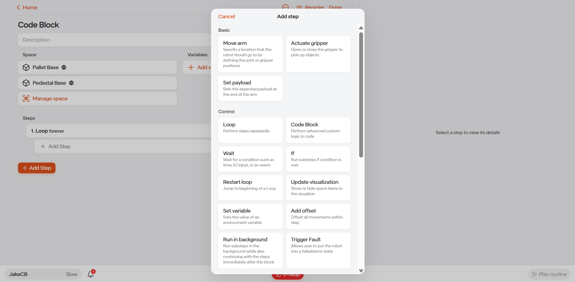Click the chat bubble icon in header
The image size is (575, 282).
click(285, 7)
